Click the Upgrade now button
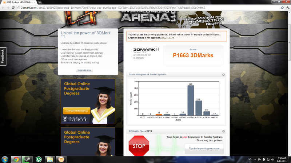 [x=84, y=70]
